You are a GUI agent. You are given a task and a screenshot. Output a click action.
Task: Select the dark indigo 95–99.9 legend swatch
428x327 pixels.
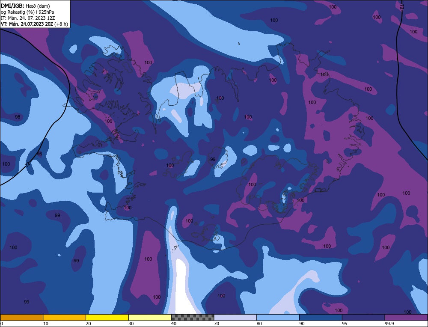click(363, 317)
